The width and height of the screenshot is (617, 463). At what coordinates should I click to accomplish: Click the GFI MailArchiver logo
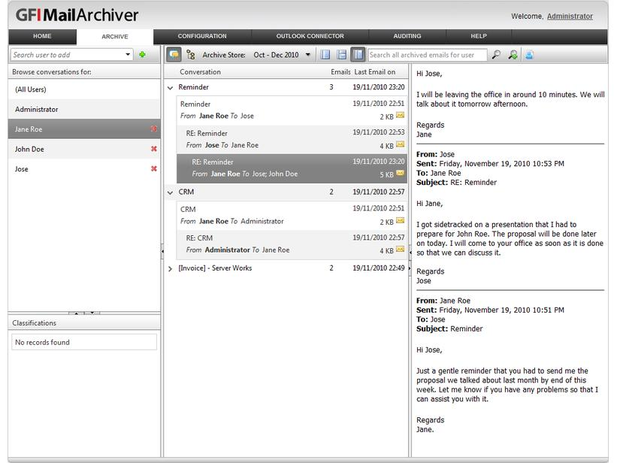pyautogui.click(x=77, y=15)
